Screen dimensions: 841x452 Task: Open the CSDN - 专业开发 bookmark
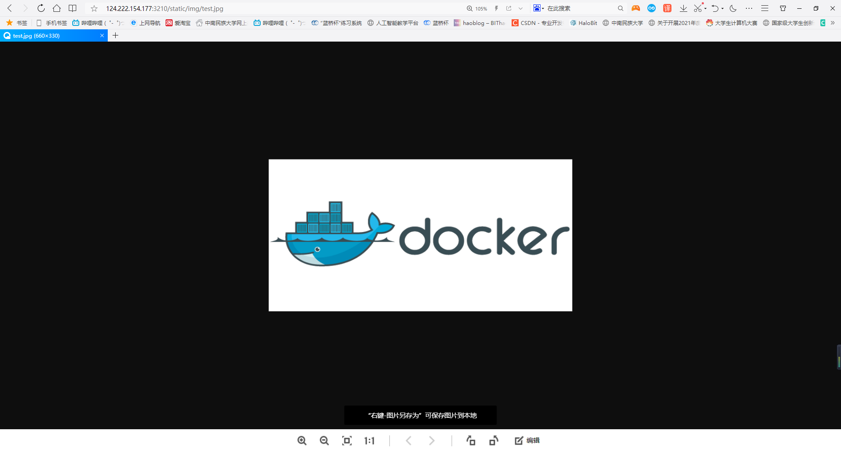coord(537,23)
